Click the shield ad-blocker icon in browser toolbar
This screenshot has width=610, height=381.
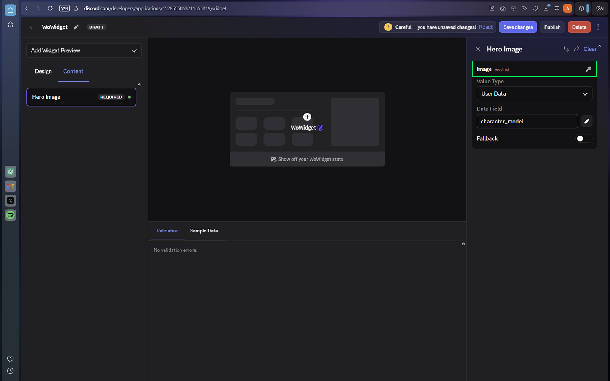[x=514, y=8]
